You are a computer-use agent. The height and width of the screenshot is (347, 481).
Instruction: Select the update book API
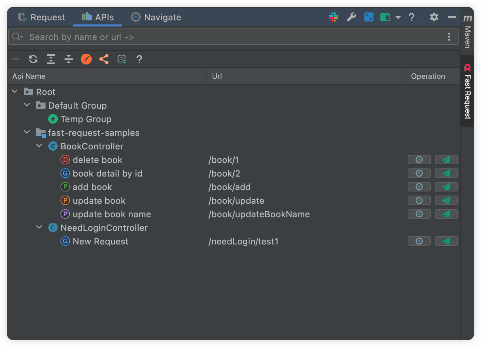click(93, 200)
